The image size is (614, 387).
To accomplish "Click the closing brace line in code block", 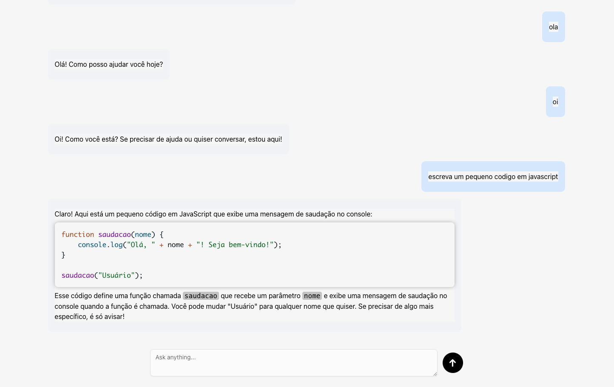I will (x=63, y=255).
